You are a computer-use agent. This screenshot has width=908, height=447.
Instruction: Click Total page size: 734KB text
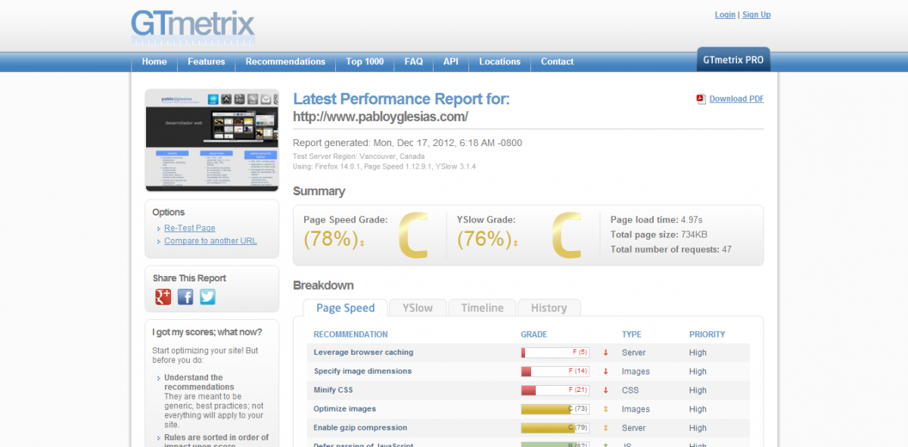point(659,234)
